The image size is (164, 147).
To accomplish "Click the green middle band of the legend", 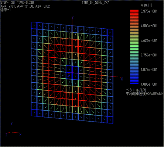I will 134,47.
